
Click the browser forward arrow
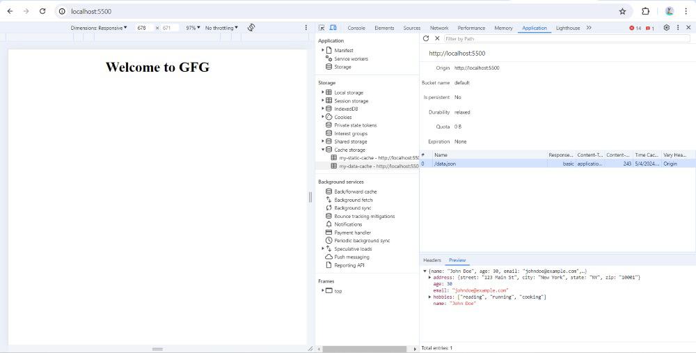[x=26, y=12]
